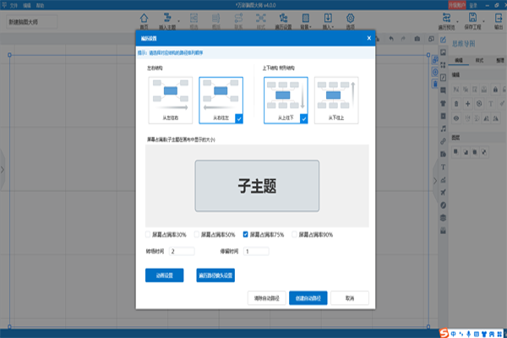Collapse the right panel with chevron arrow
This screenshot has width=507, height=338.
[436, 180]
